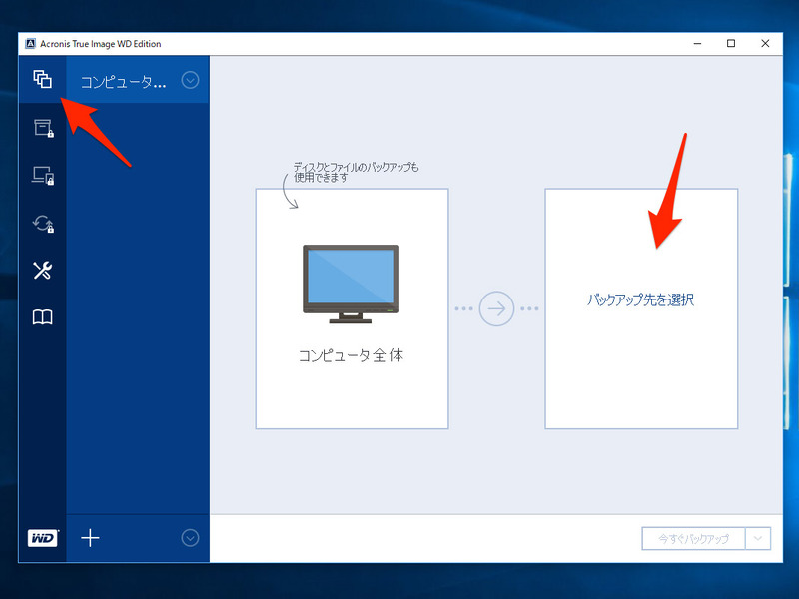Click the WD logo in sidebar
The width and height of the screenshot is (799, 599).
tap(43, 538)
